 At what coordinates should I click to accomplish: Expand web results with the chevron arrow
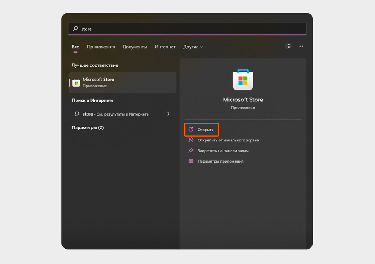(168, 114)
